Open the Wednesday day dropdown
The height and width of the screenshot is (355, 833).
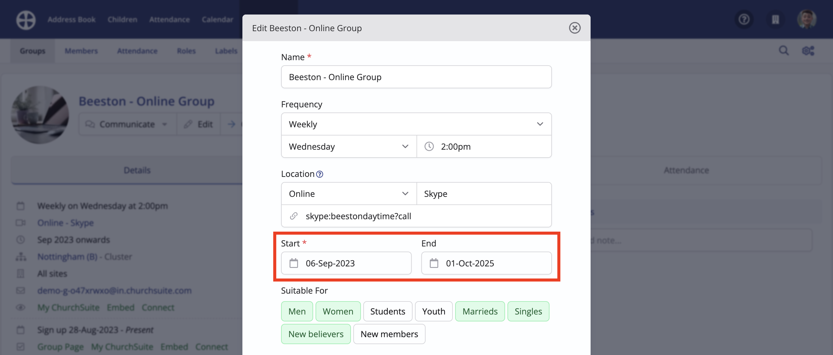[349, 146]
